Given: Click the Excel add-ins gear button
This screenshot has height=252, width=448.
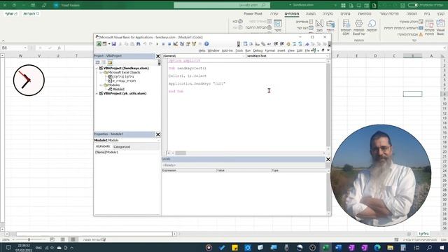Looking at the screenshot, I should (359, 27).
